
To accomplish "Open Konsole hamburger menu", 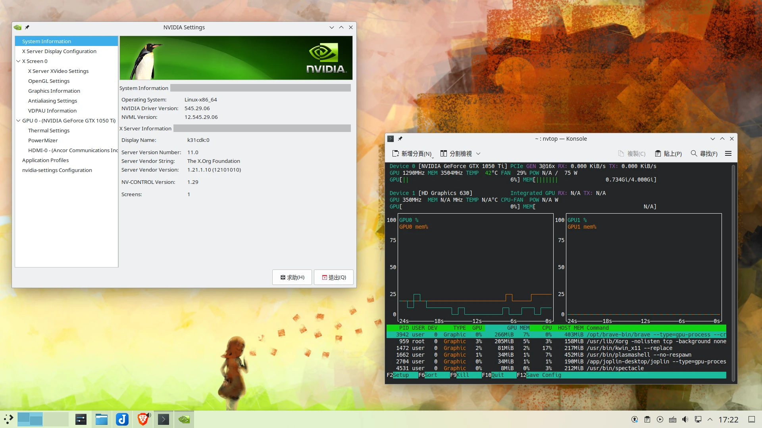I will tap(728, 154).
